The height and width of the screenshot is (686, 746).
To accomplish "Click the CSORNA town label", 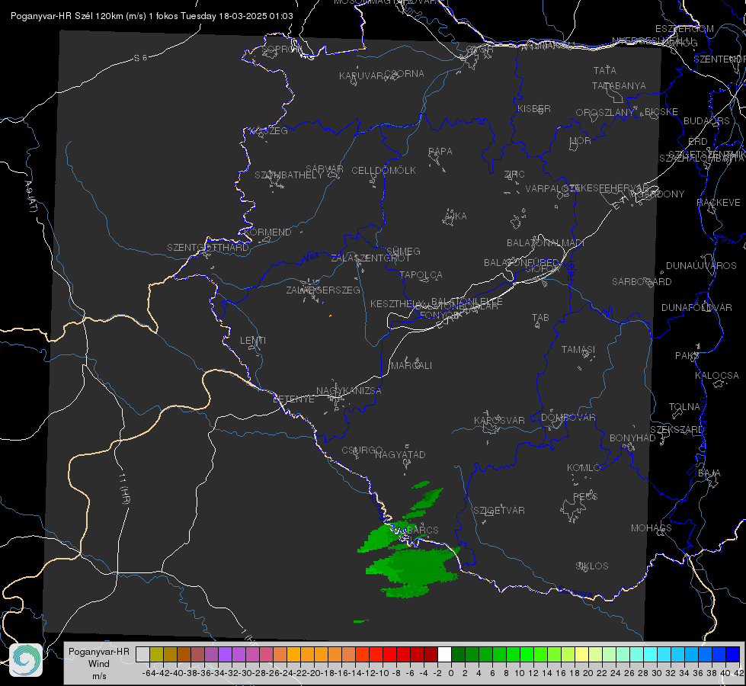I will 405,74.
